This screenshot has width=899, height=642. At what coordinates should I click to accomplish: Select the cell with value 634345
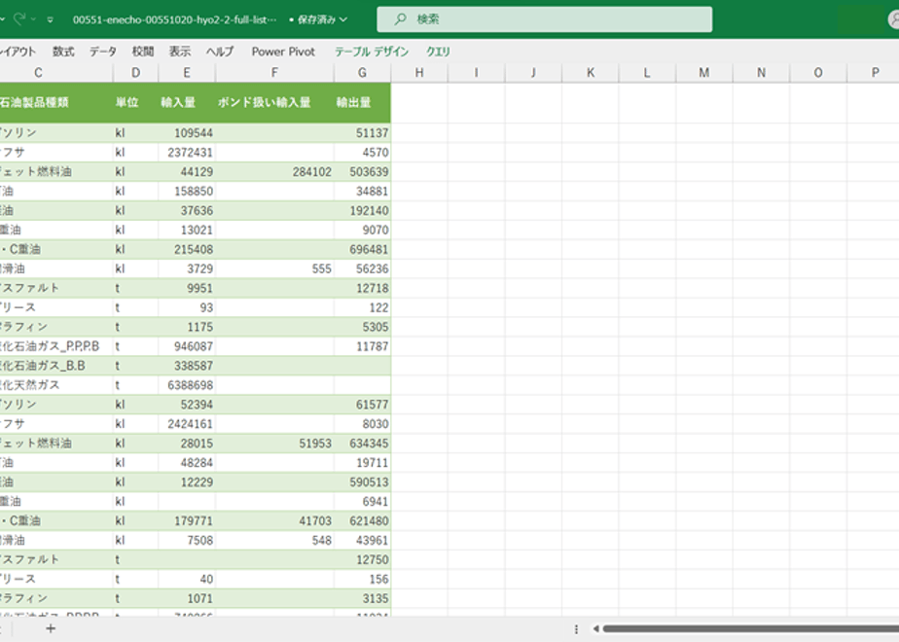(x=362, y=444)
